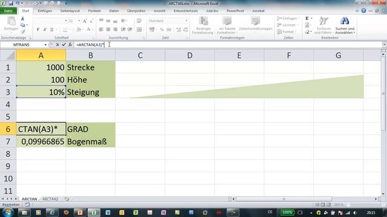Toggle left text alignment
The height and width of the screenshot is (217, 387).
101,30
